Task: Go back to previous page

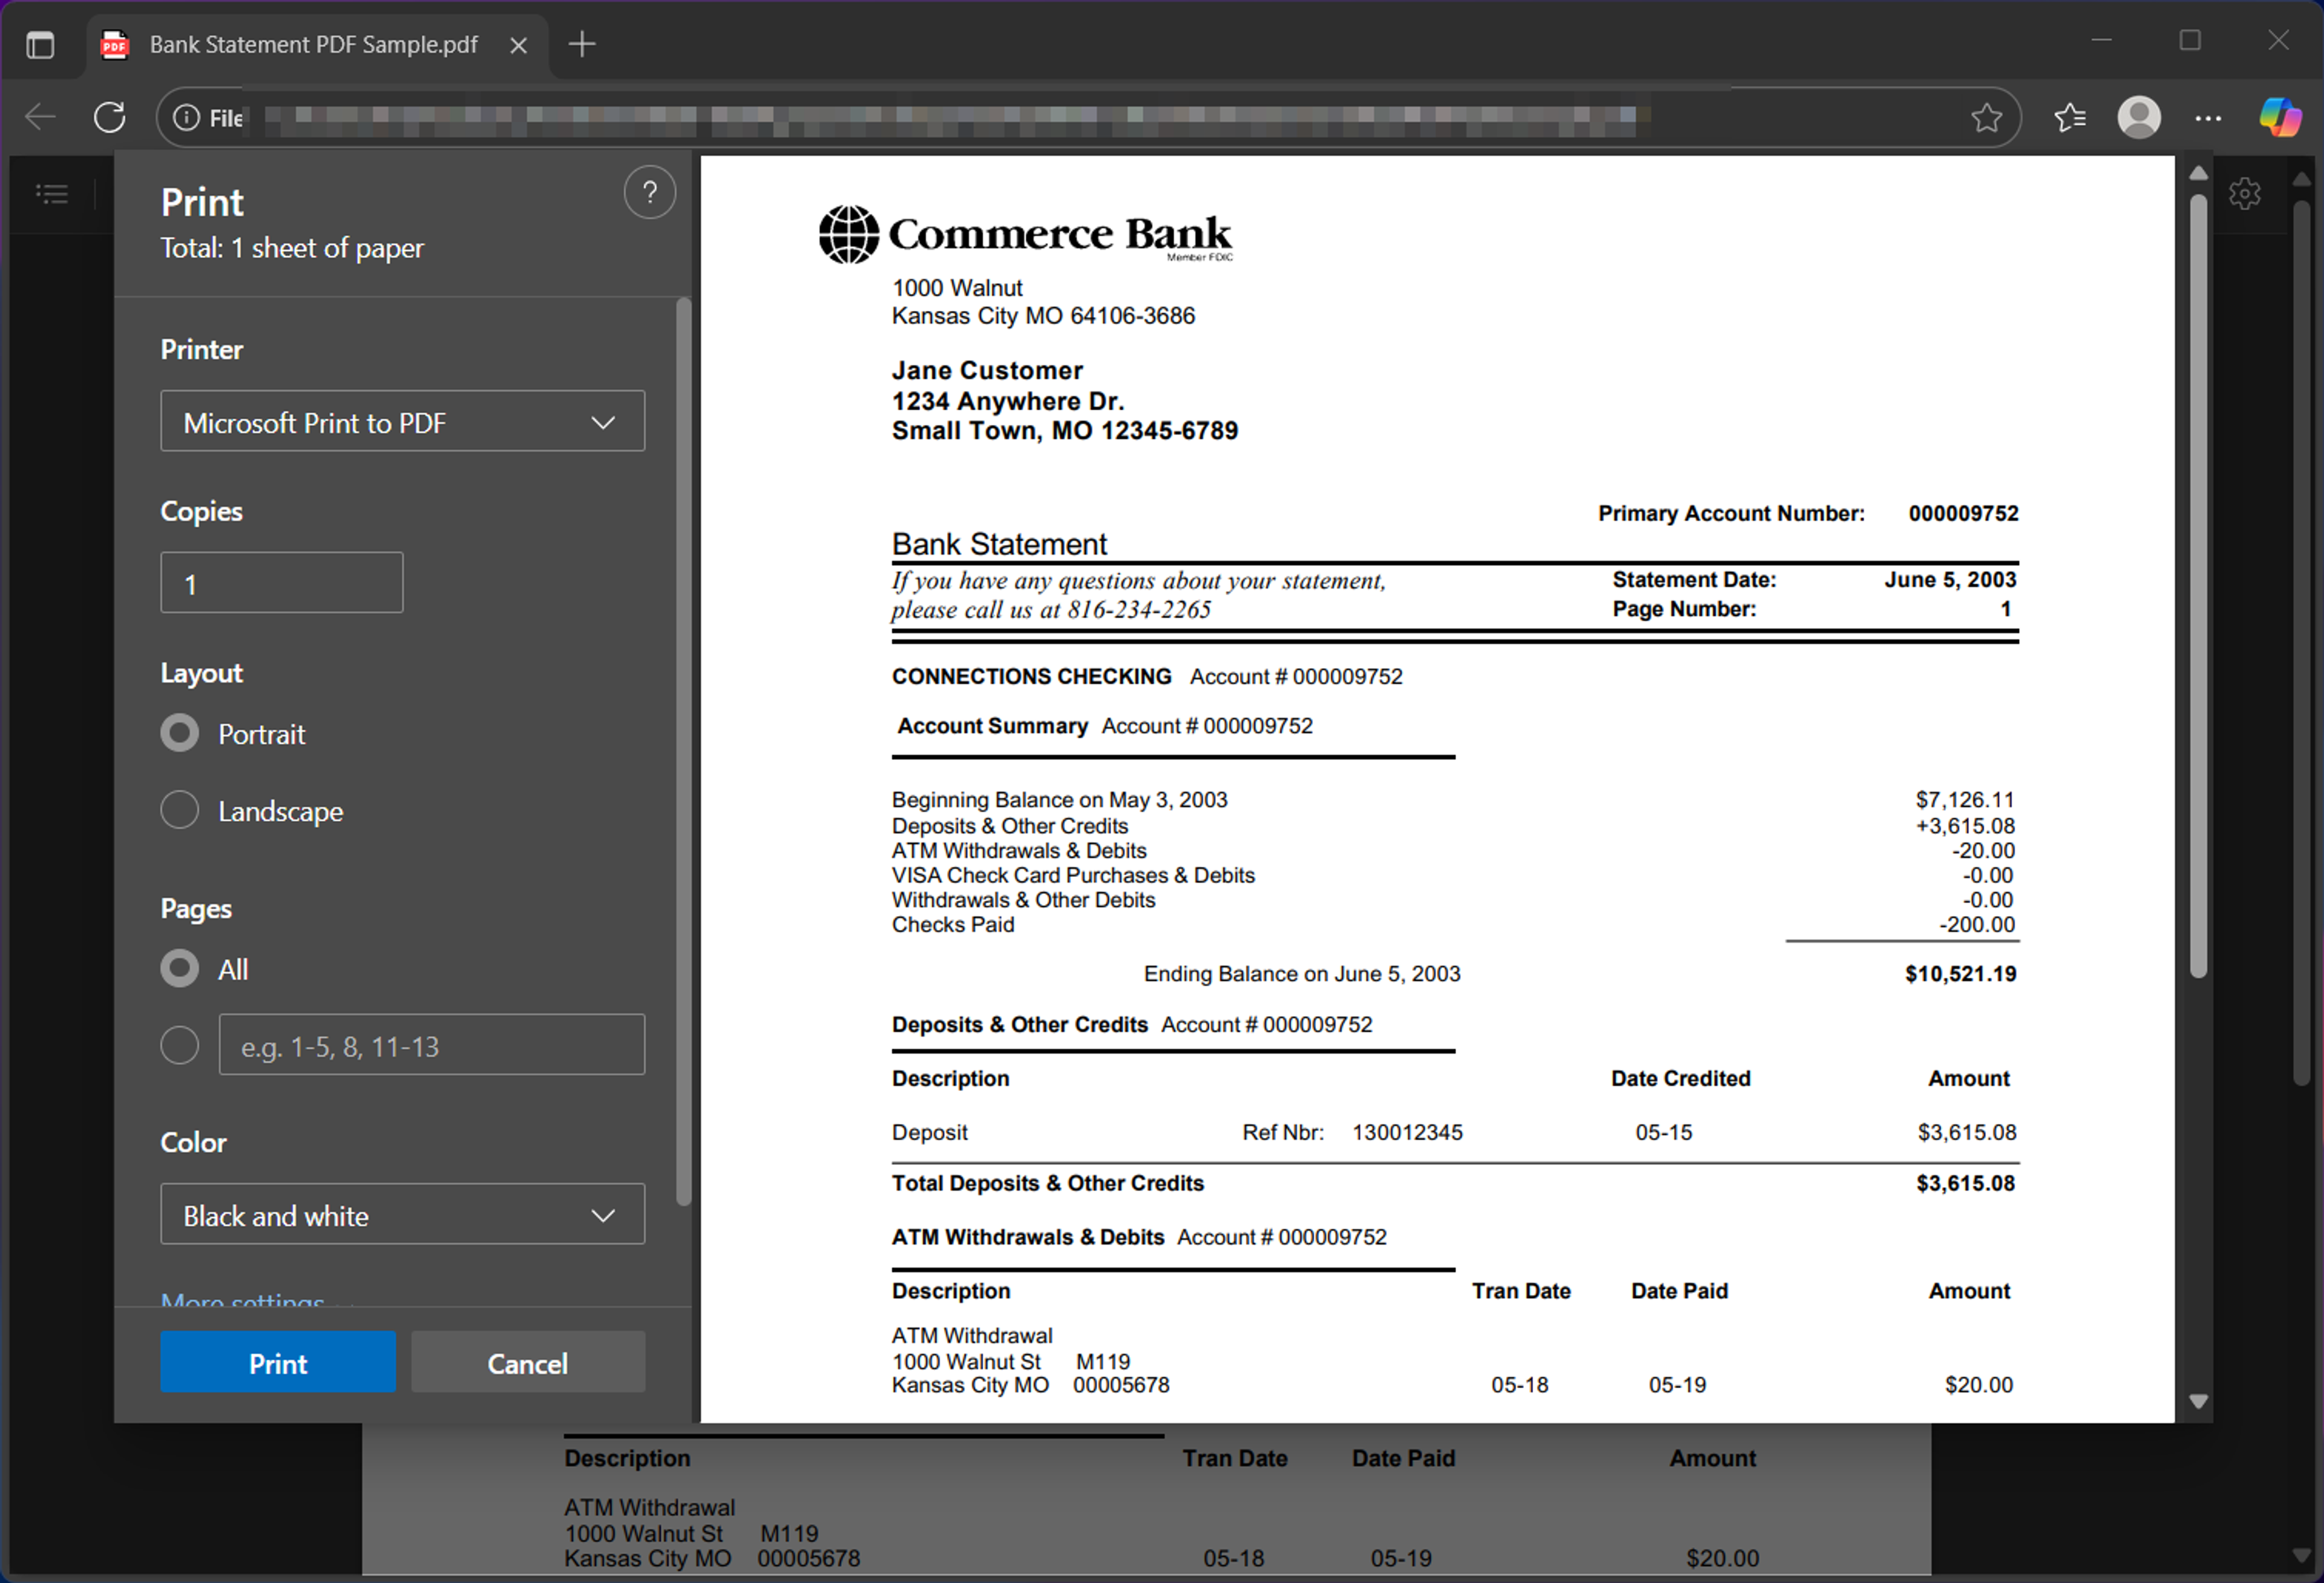Action: tap(40, 117)
